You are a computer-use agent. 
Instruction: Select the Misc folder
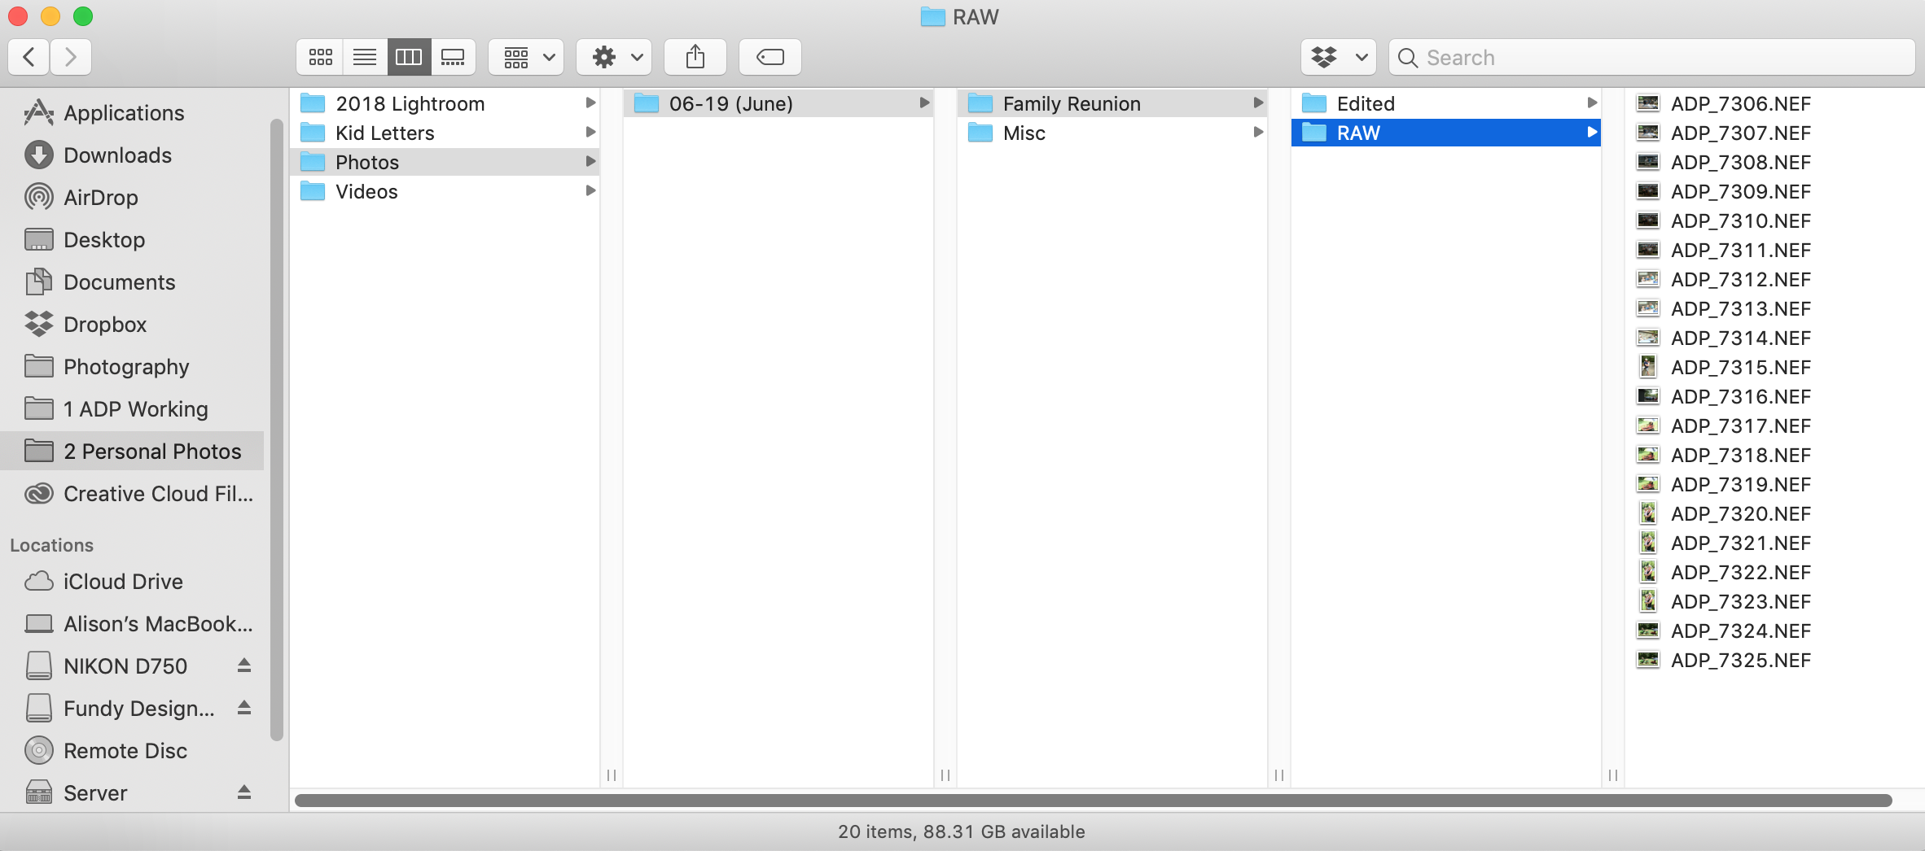tap(1112, 133)
